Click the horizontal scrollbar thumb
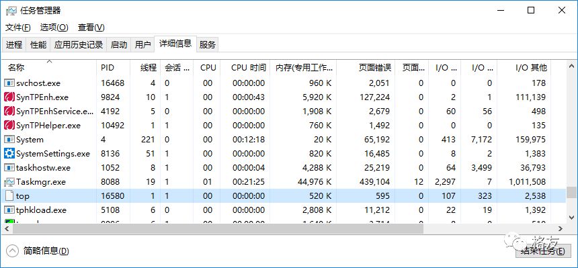 click(218, 228)
